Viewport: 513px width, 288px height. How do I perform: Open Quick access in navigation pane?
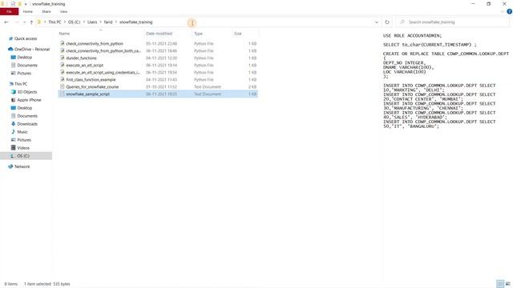point(26,38)
